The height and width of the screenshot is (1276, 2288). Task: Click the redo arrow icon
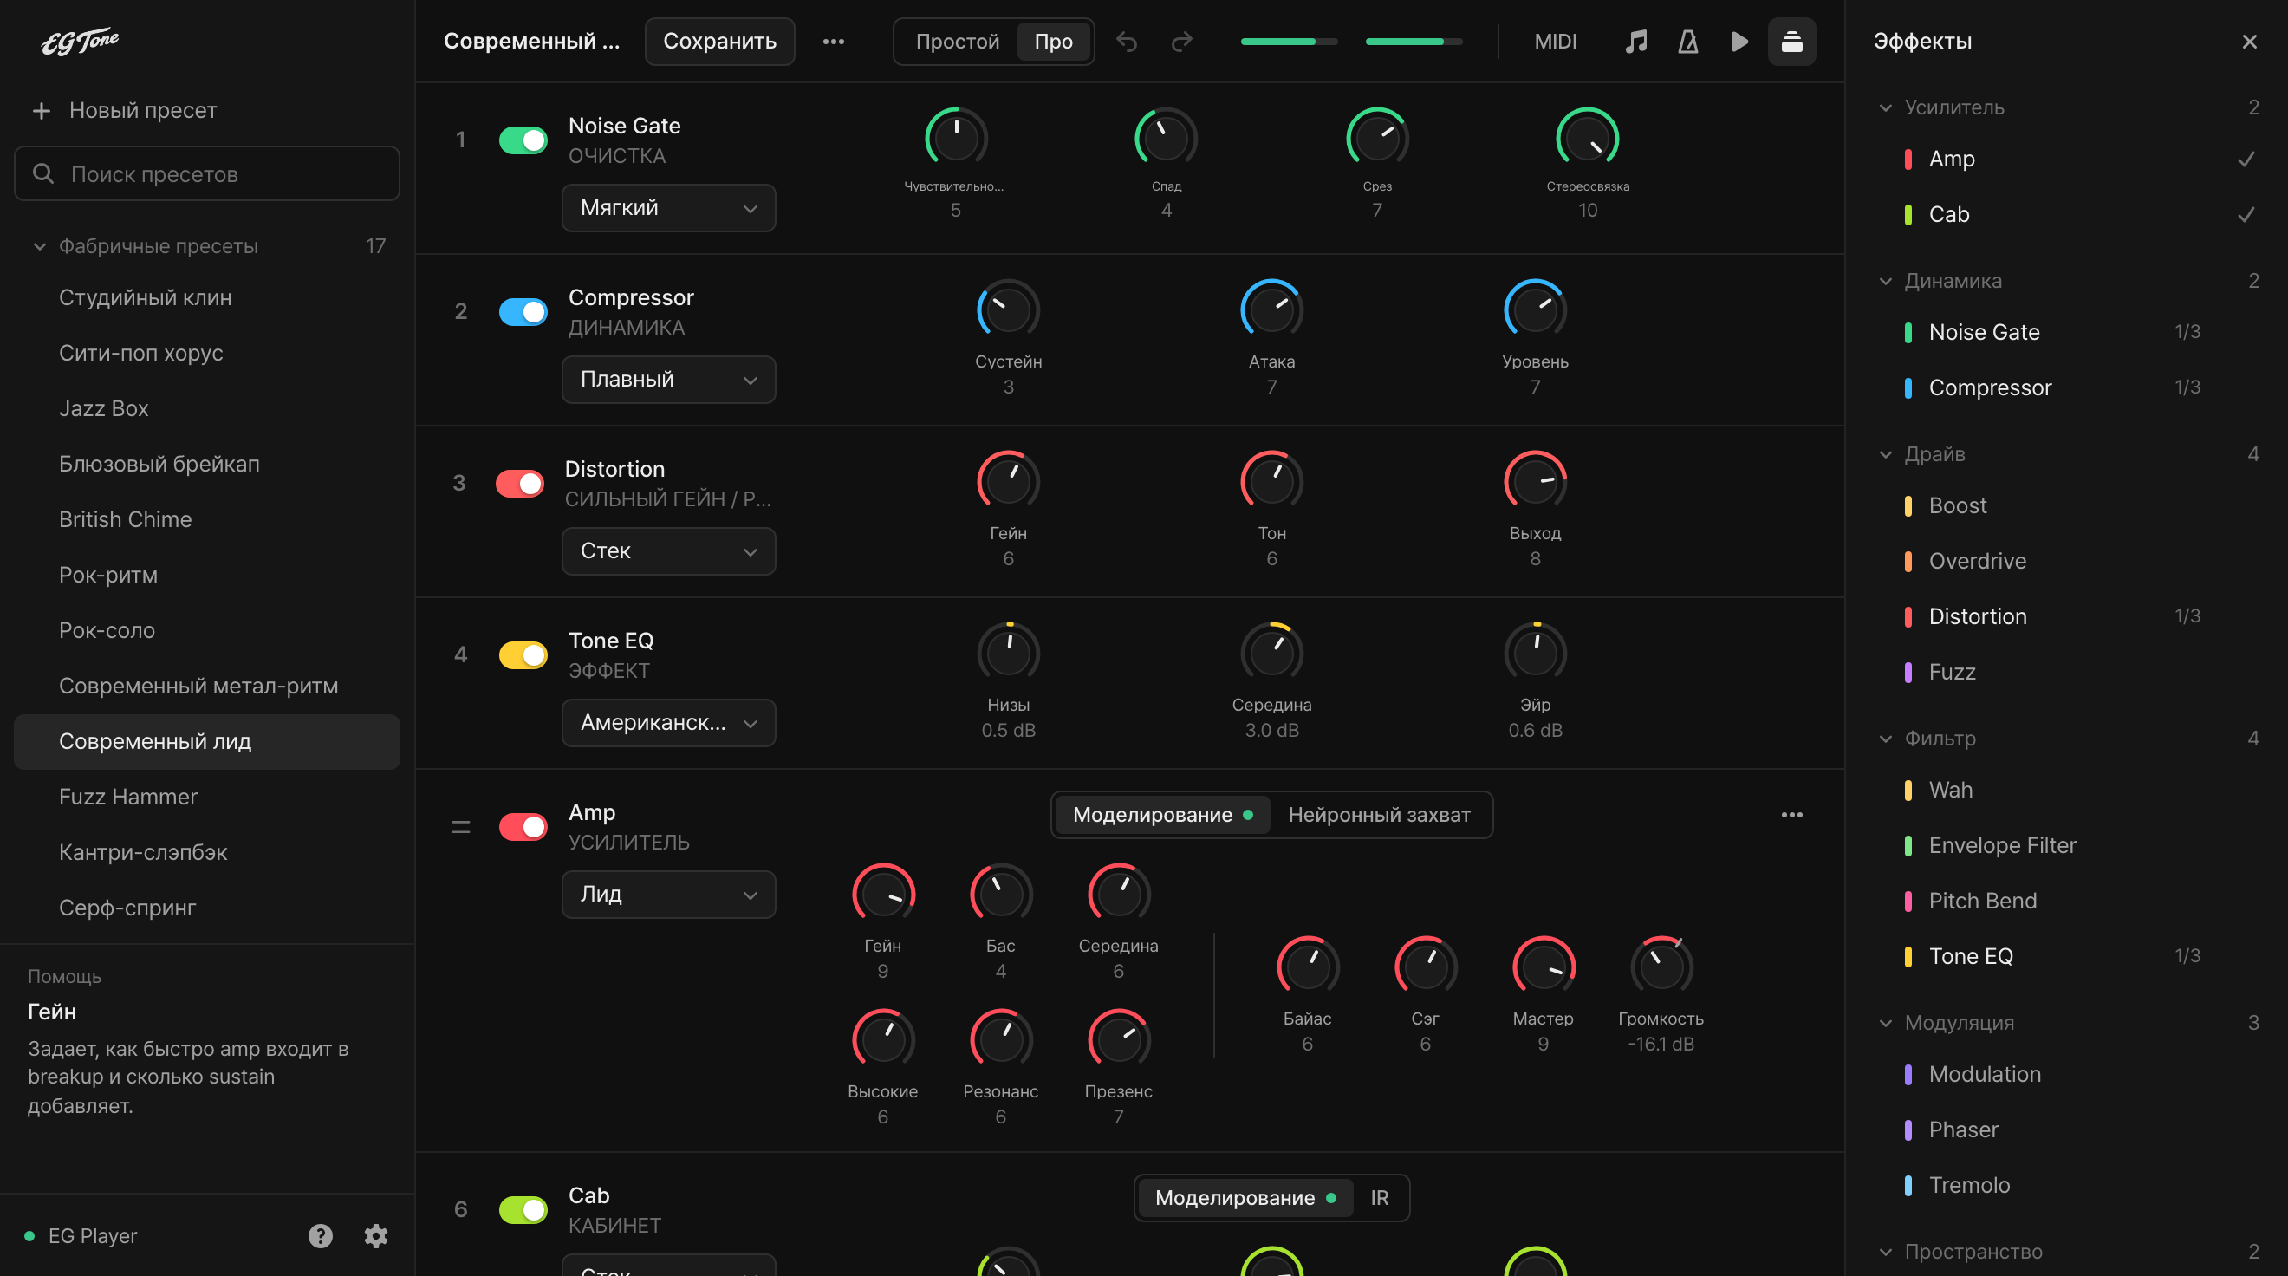coord(1181,41)
